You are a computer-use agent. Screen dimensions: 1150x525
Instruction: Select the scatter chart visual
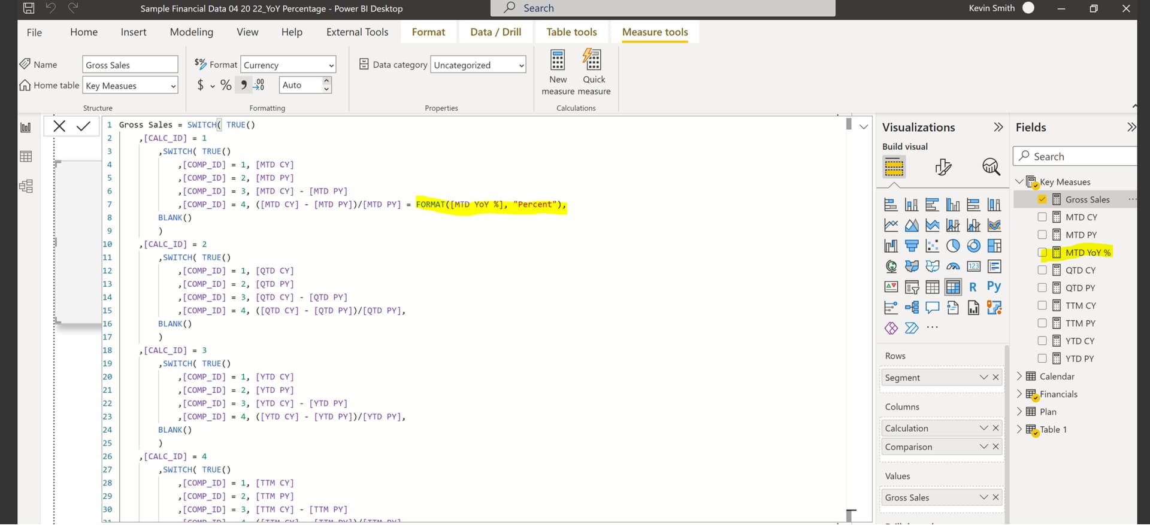(x=933, y=245)
